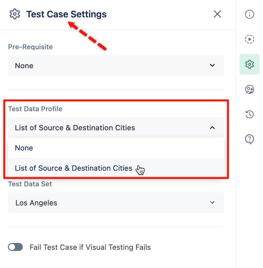Screen dimensions: 263x268
Task: Click the down chevron on the Pre-Requisite field
Action: coord(212,65)
